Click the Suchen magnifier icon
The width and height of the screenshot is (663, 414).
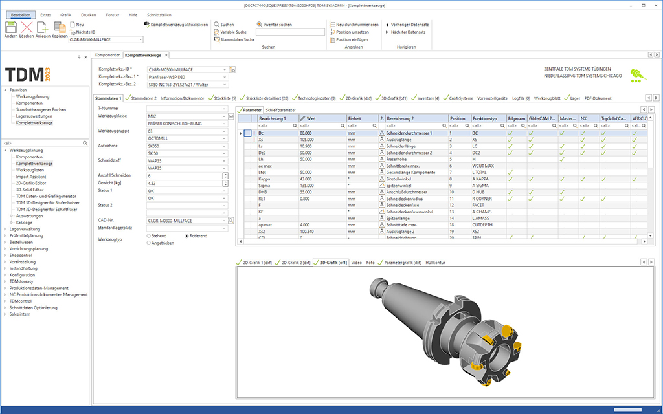coord(216,25)
